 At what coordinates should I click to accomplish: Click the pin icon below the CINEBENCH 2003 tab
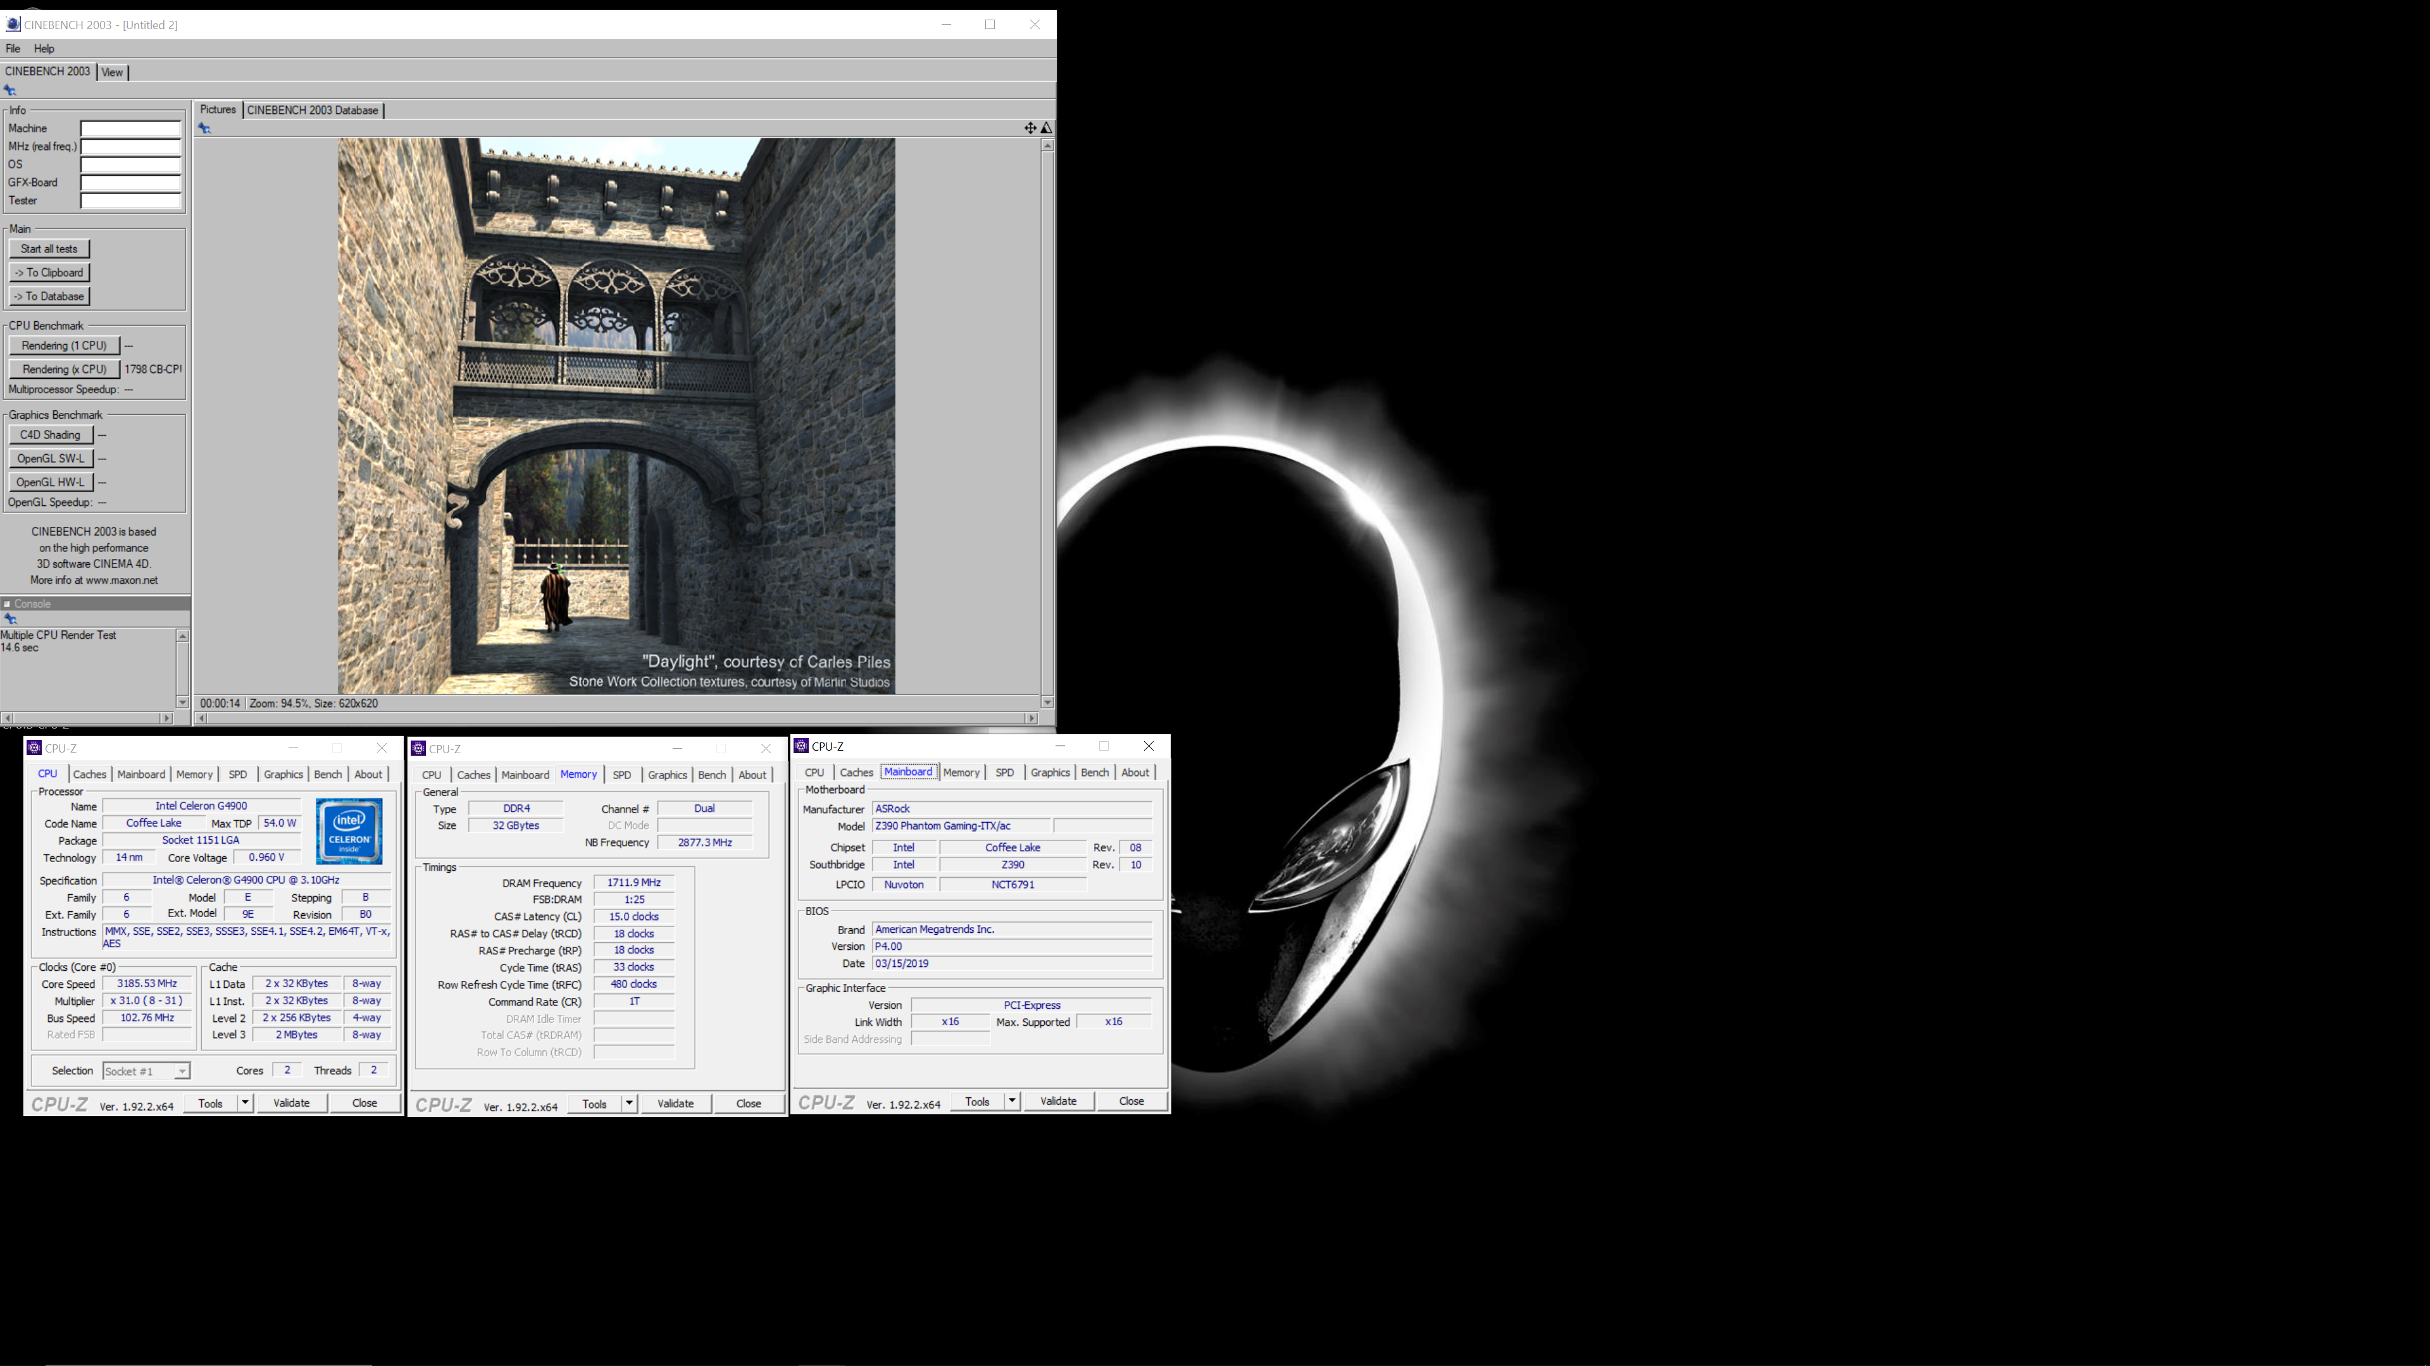(10, 90)
